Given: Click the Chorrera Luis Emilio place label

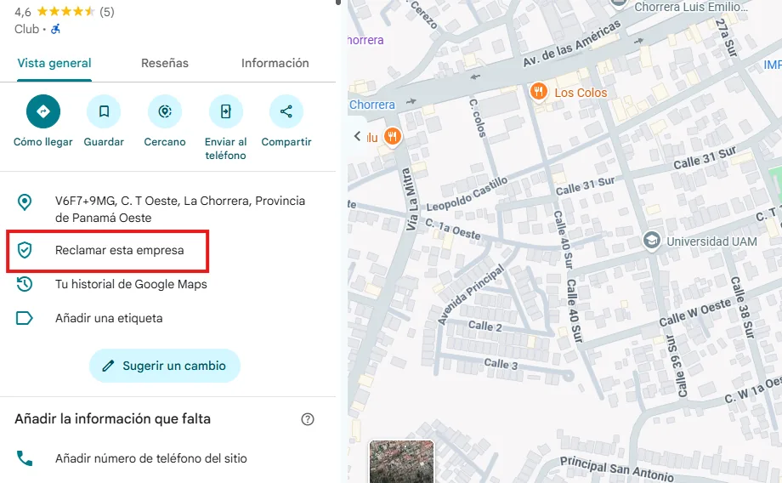Looking at the screenshot, I should (x=691, y=7).
